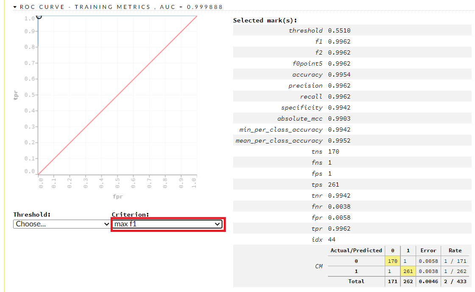Click the middle of the red diagonal line
Screen dimensions: 475x292
[x=117, y=95]
